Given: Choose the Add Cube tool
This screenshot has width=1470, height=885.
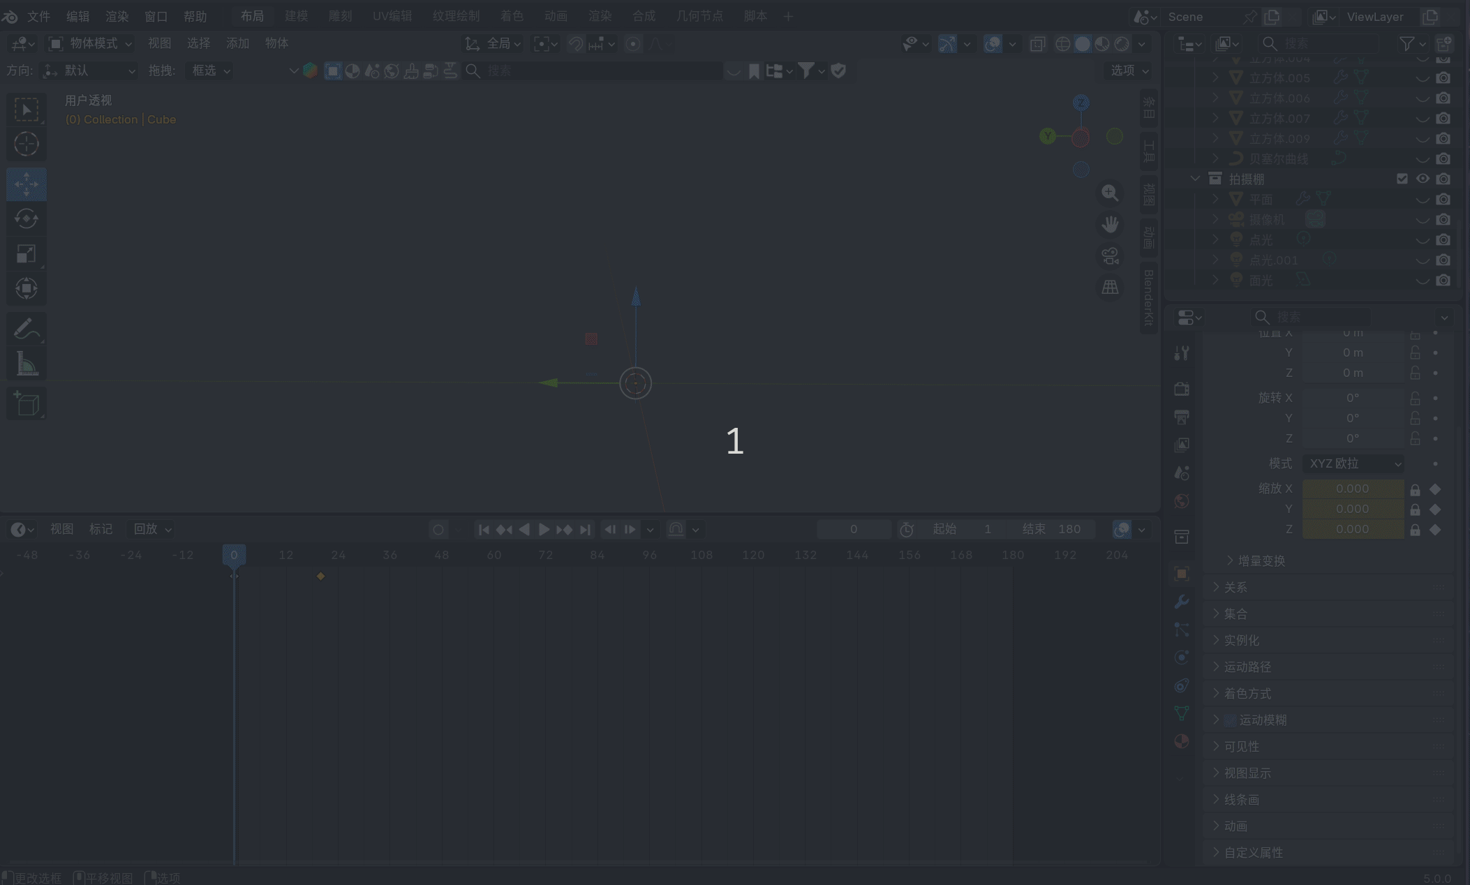Looking at the screenshot, I should point(27,404).
